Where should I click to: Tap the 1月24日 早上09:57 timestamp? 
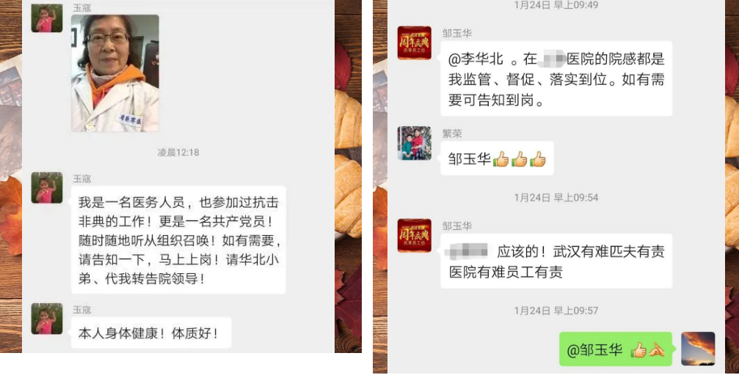[x=556, y=311]
